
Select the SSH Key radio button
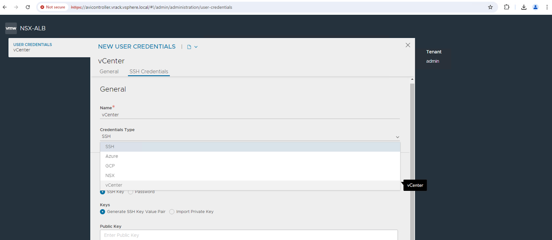(x=102, y=192)
